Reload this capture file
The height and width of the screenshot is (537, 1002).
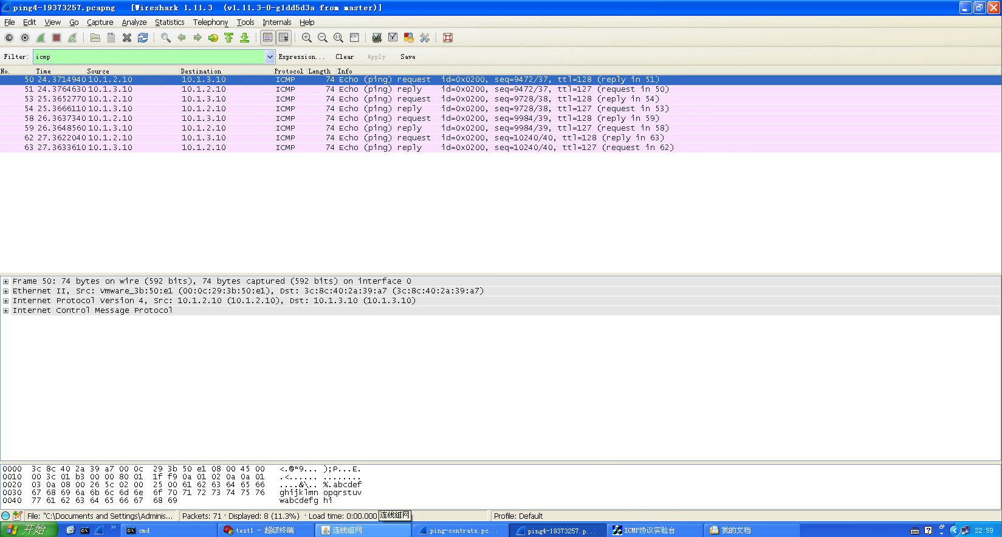click(x=143, y=38)
